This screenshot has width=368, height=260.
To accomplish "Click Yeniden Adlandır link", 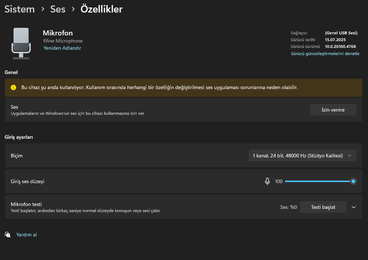I will click(x=62, y=48).
